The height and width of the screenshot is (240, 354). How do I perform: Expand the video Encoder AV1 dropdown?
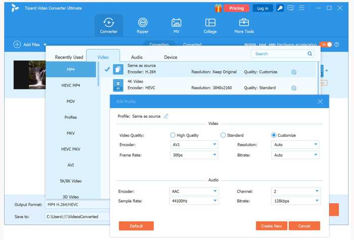pyautogui.click(x=194, y=145)
